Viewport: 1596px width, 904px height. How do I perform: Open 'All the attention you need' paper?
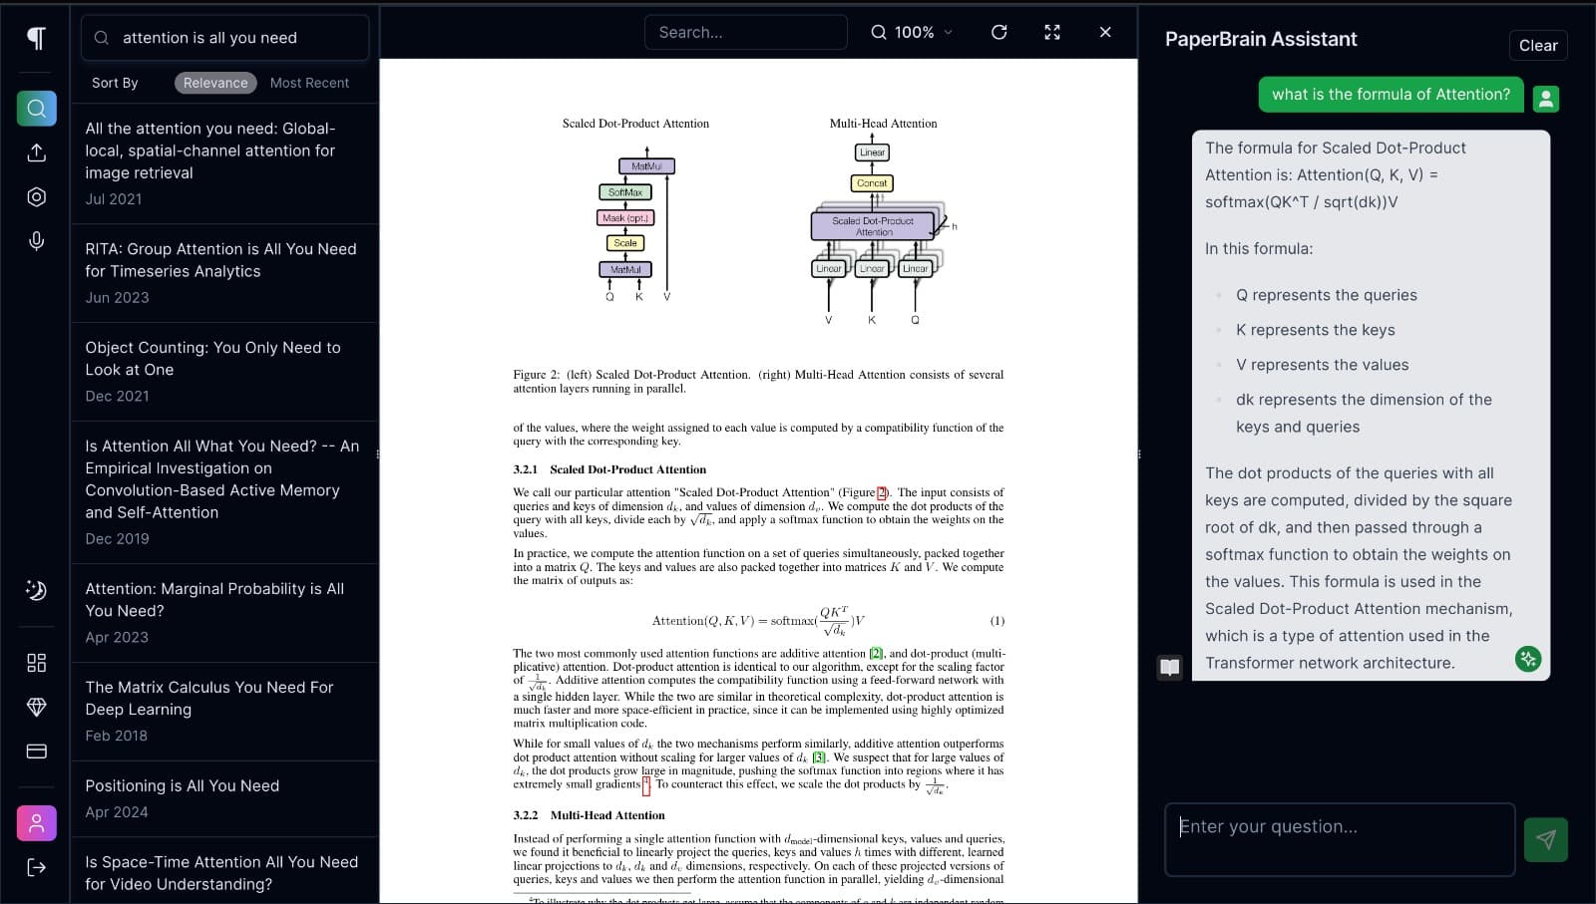coord(224,163)
